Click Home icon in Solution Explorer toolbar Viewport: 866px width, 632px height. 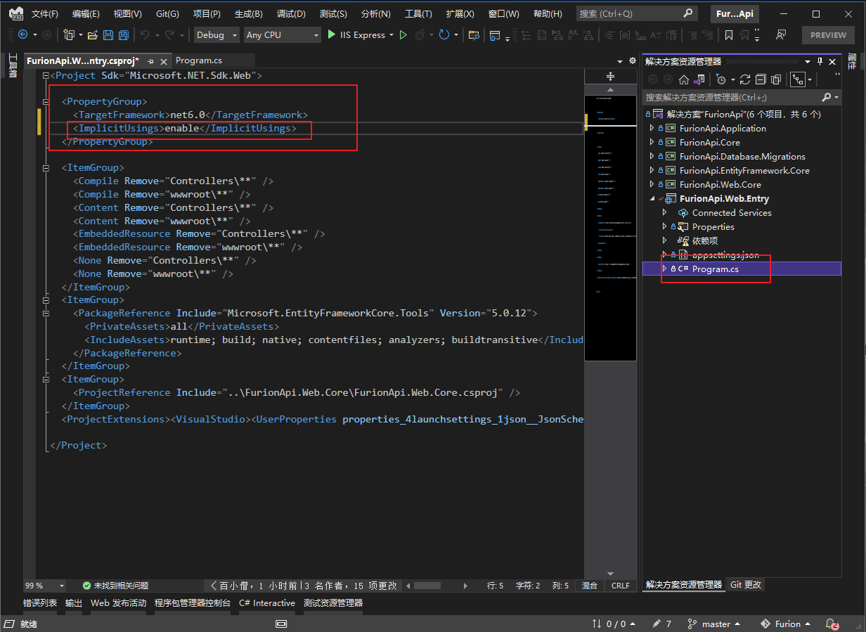point(683,79)
